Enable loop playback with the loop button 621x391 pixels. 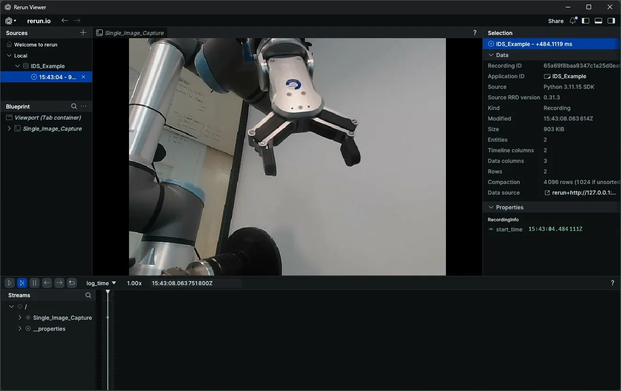click(x=72, y=283)
